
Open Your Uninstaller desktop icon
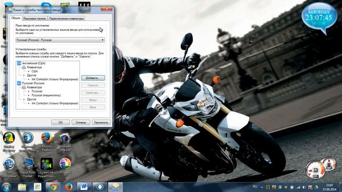9,167
